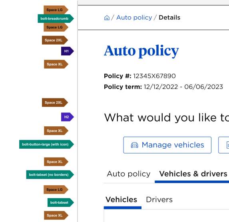Switch to the Drivers sub-tab
This screenshot has height=222, width=229.
coord(159,200)
